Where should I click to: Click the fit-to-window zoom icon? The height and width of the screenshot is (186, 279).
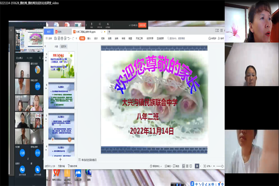click(205, 166)
